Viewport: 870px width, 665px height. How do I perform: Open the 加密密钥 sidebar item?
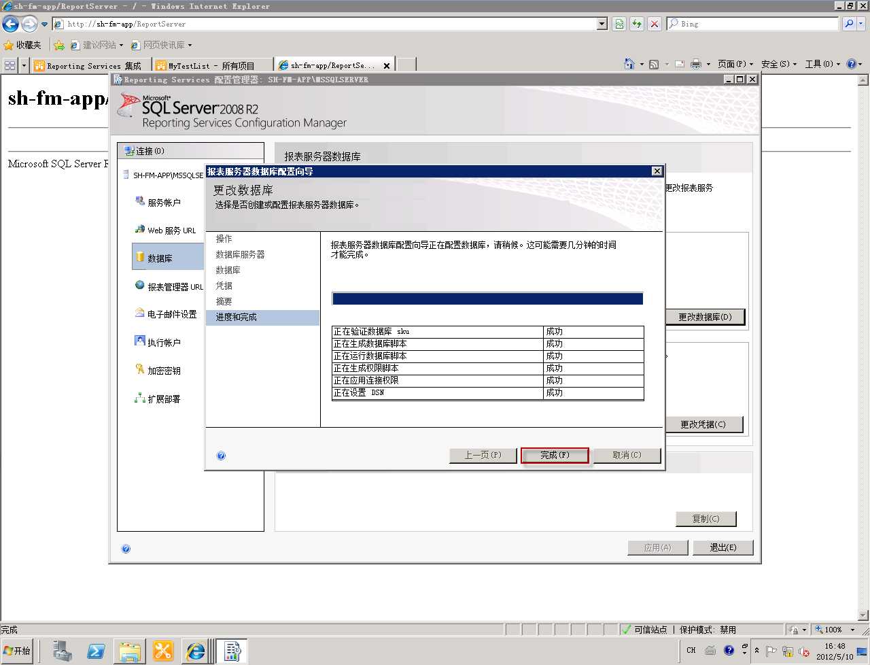click(158, 371)
